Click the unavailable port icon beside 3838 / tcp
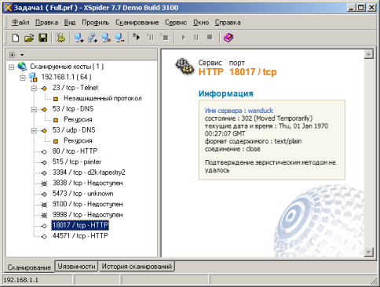The width and height of the screenshot is (380, 287). click(x=45, y=183)
